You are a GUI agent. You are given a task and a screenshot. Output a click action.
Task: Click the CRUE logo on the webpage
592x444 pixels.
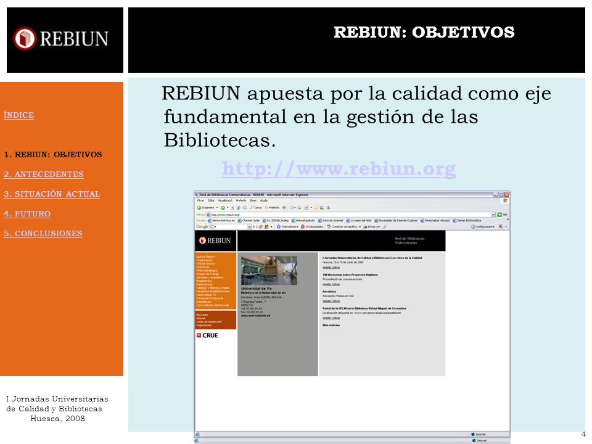(x=207, y=335)
